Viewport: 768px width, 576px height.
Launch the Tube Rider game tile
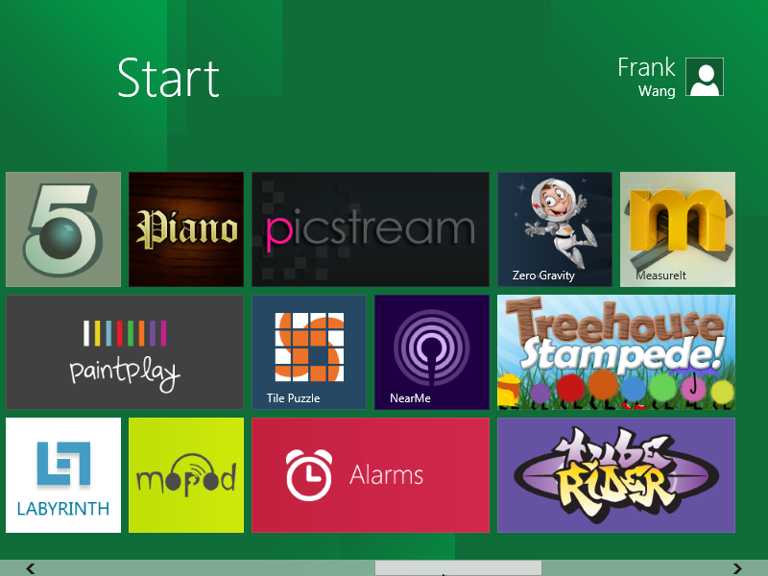(616, 475)
